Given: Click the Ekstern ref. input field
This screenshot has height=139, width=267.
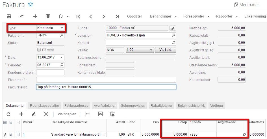Looking at the screenshot, I should click(x=106, y=80).
